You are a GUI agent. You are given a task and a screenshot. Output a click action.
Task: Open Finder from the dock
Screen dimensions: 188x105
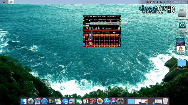click(x=23, y=101)
